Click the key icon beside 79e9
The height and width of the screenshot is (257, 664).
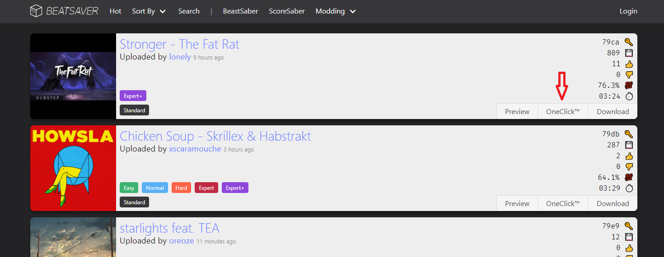(629, 226)
